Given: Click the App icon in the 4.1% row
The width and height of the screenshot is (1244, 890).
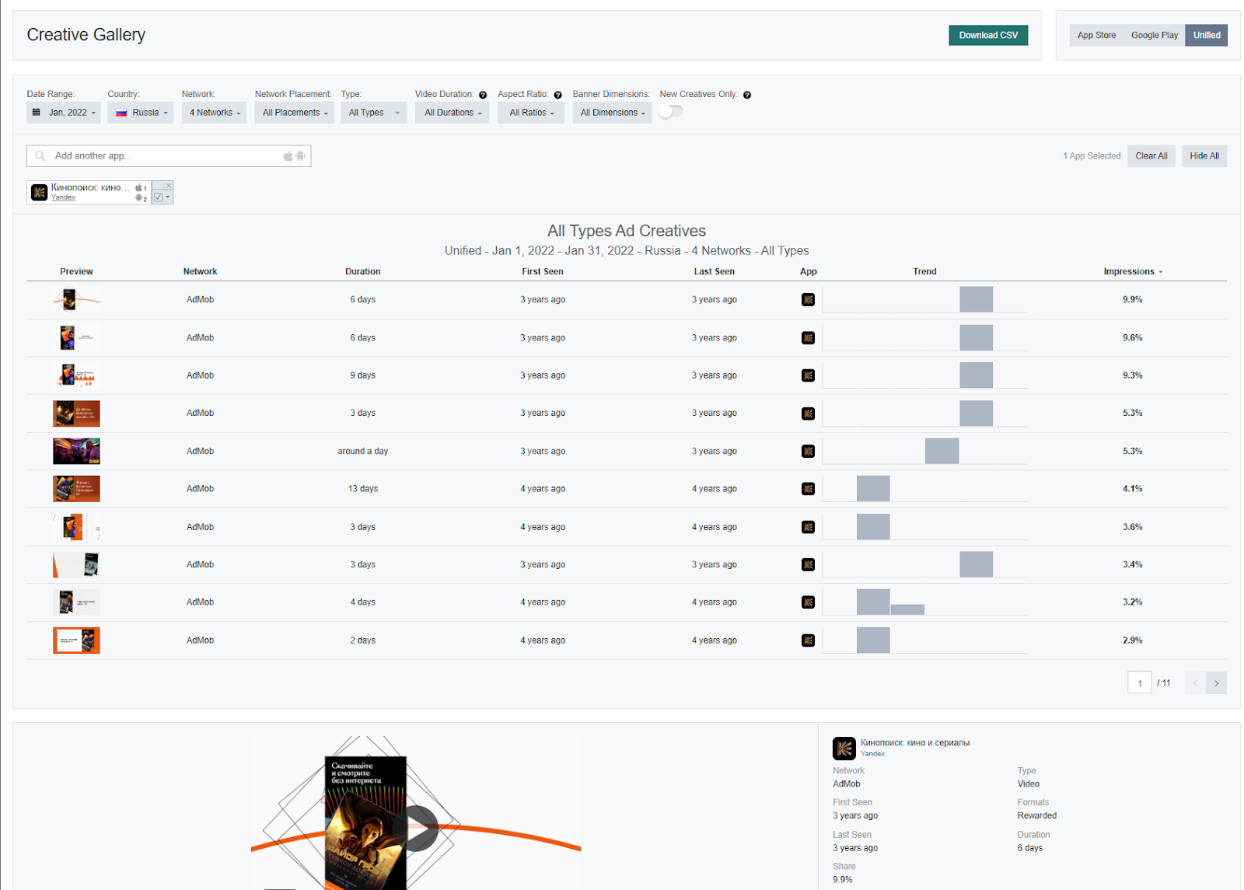Looking at the screenshot, I should click(x=809, y=489).
